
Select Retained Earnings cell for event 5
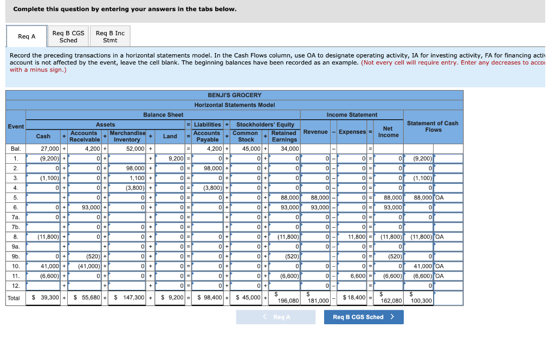point(283,197)
